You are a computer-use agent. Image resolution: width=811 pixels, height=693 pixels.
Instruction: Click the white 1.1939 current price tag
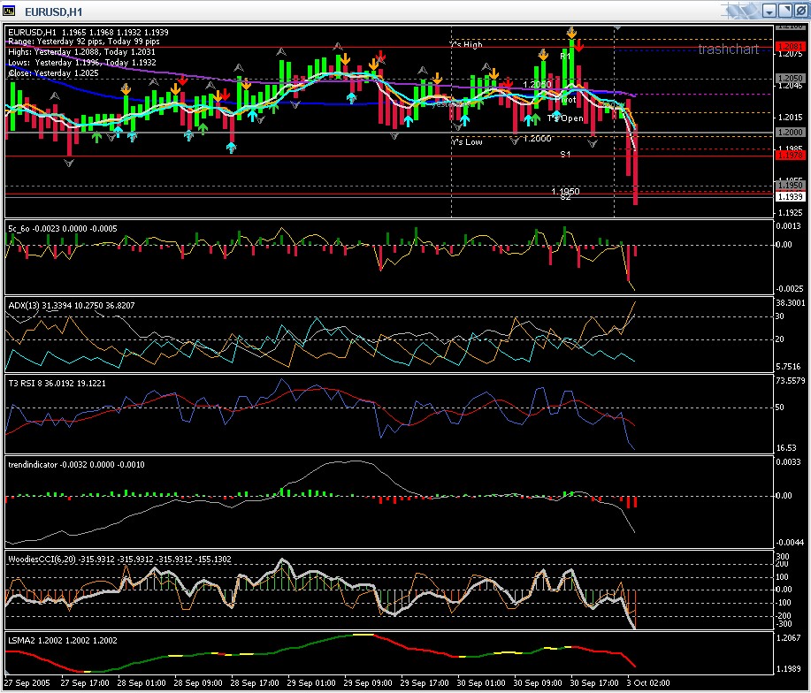point(791,196)
